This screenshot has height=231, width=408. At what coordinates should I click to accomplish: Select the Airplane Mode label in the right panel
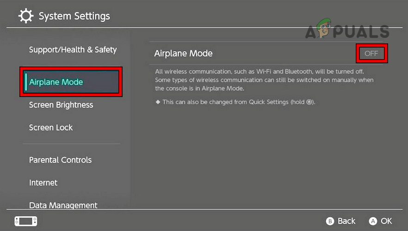183,54
